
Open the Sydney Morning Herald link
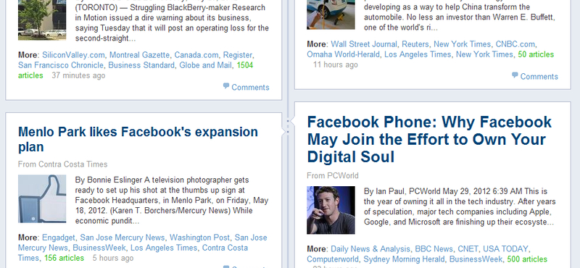coord(404,259)
